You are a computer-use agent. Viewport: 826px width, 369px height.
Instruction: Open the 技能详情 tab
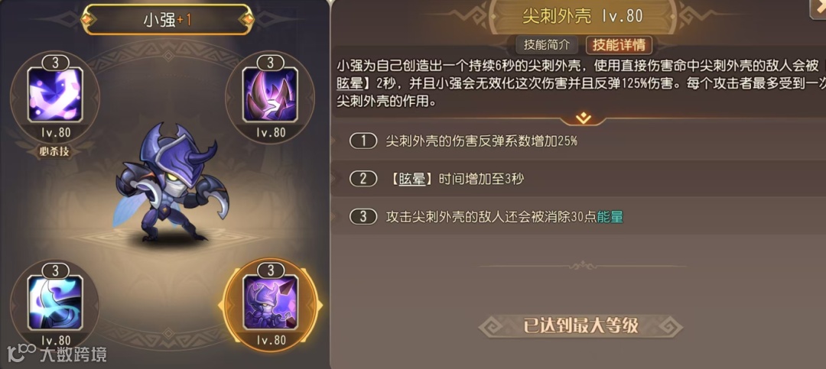tap(619, 45)
